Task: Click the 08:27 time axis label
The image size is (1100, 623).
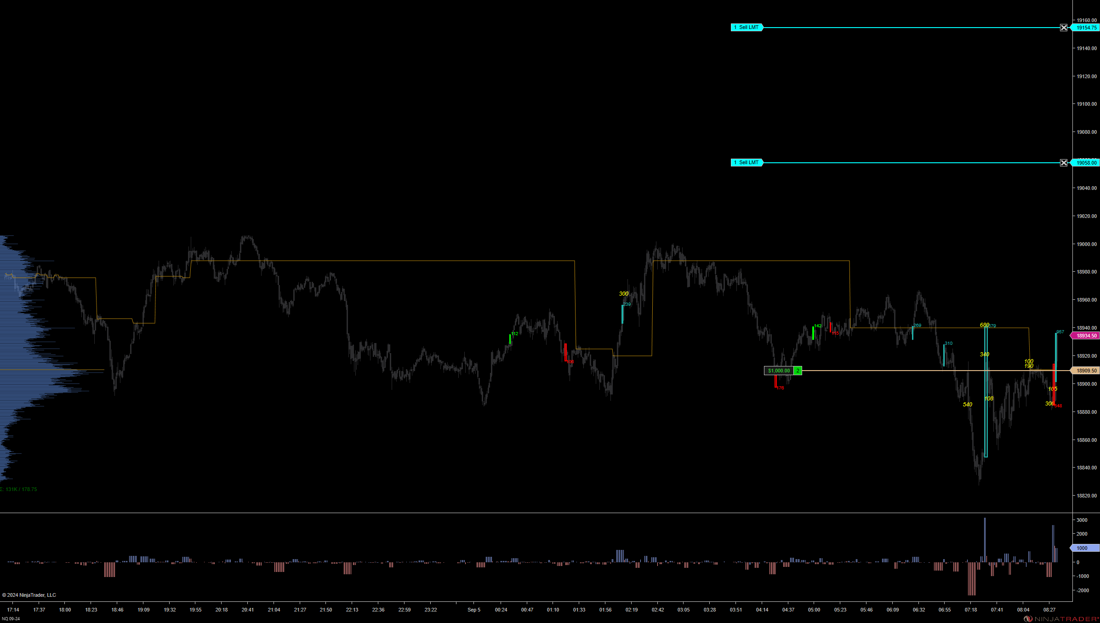Action: click(1049, 610)
